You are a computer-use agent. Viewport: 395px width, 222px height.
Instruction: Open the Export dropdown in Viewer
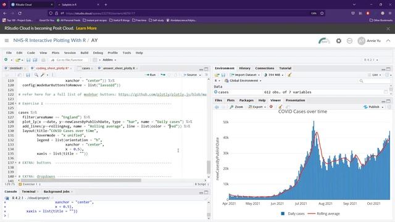point(257,107)
